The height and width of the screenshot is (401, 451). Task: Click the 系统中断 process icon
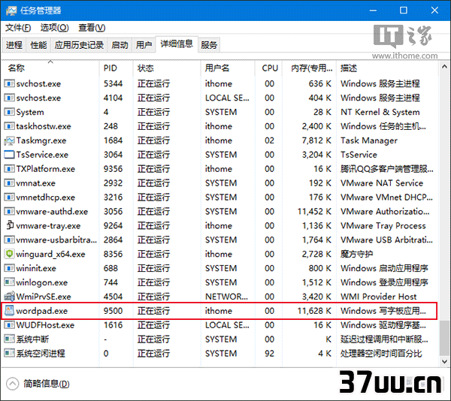tap(9, 339)
